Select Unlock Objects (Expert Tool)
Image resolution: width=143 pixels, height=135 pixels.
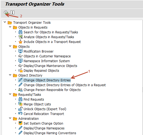point(45,109)
